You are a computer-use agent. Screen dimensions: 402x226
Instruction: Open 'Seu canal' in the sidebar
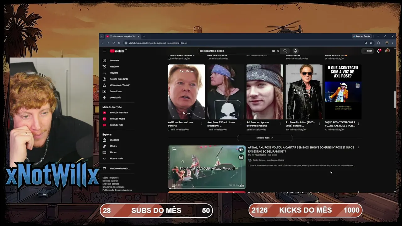(x=115, y=60)
